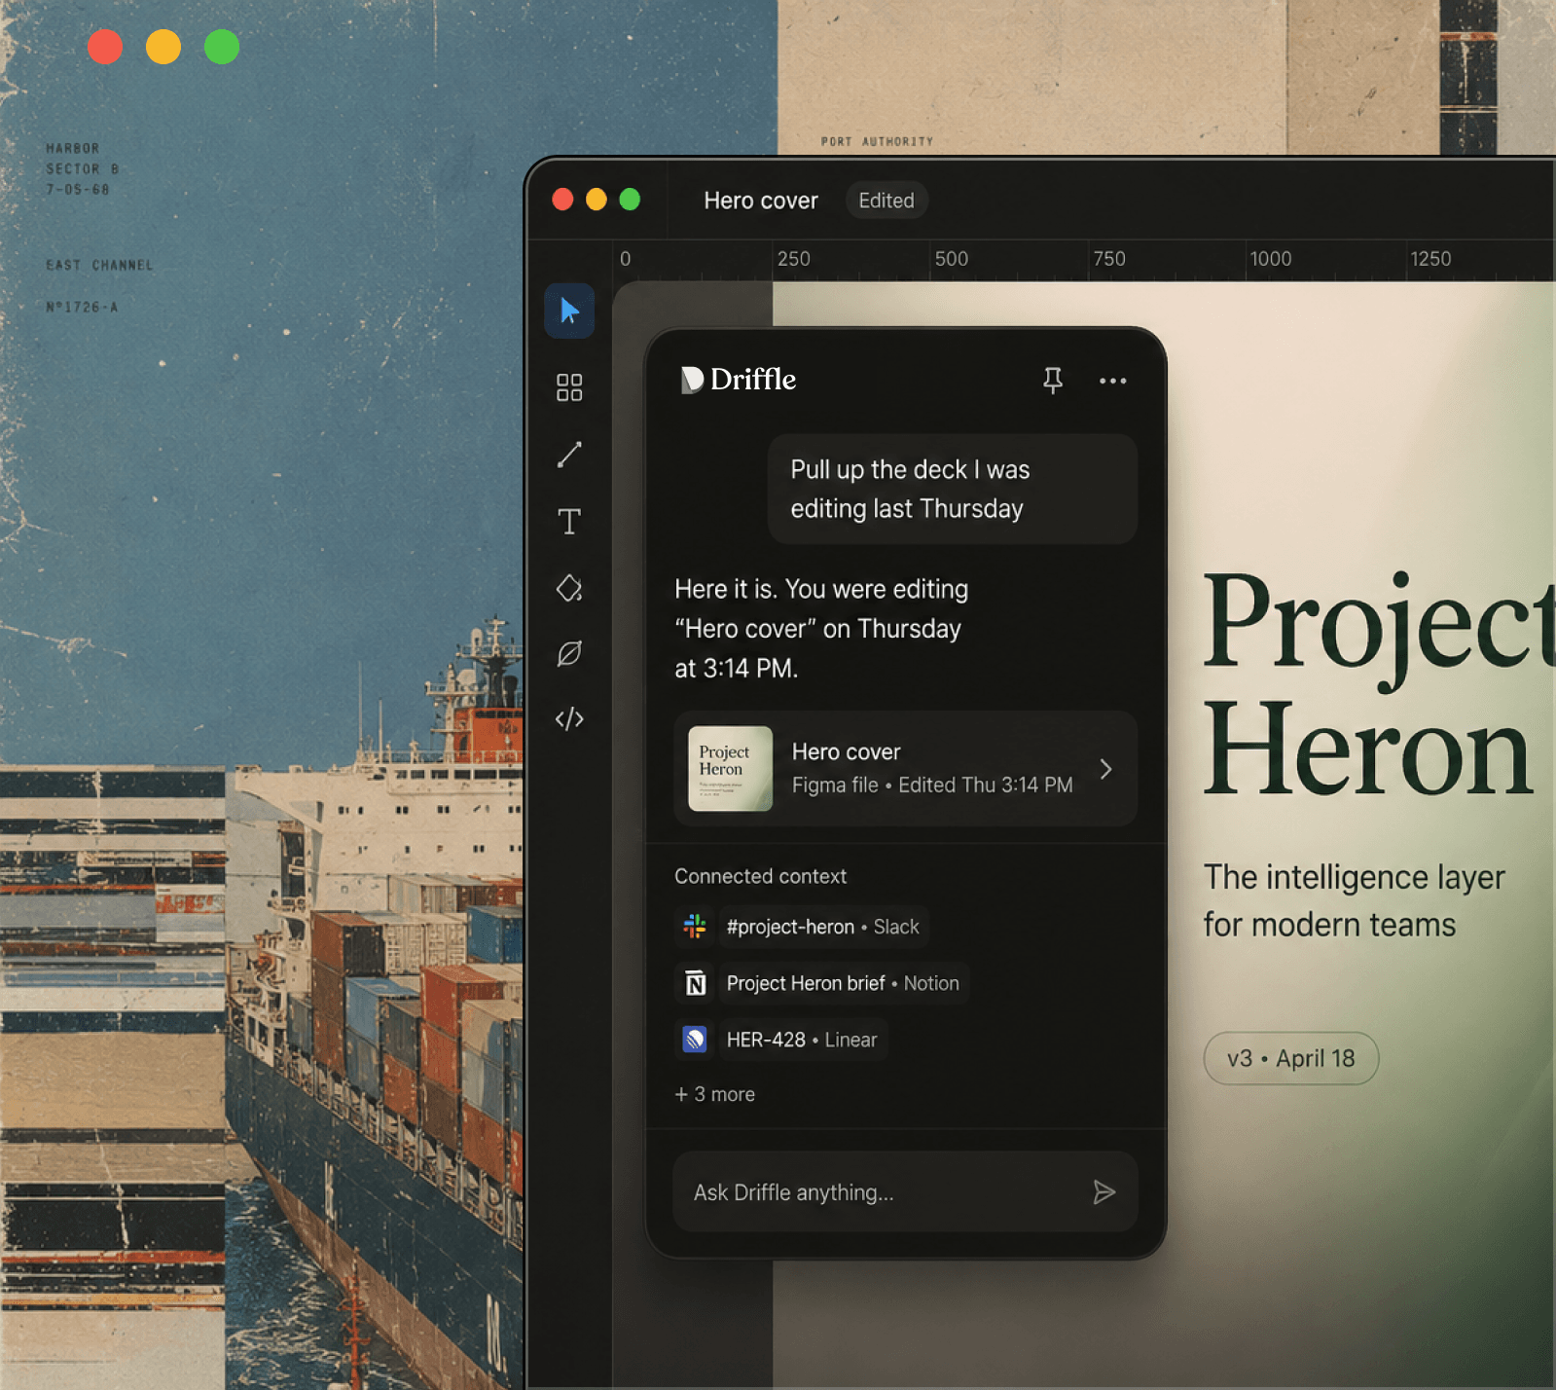Screen dimensions: 1556x1390
Task: Click the Connected context heading
Action: click(x=761, y=876)
